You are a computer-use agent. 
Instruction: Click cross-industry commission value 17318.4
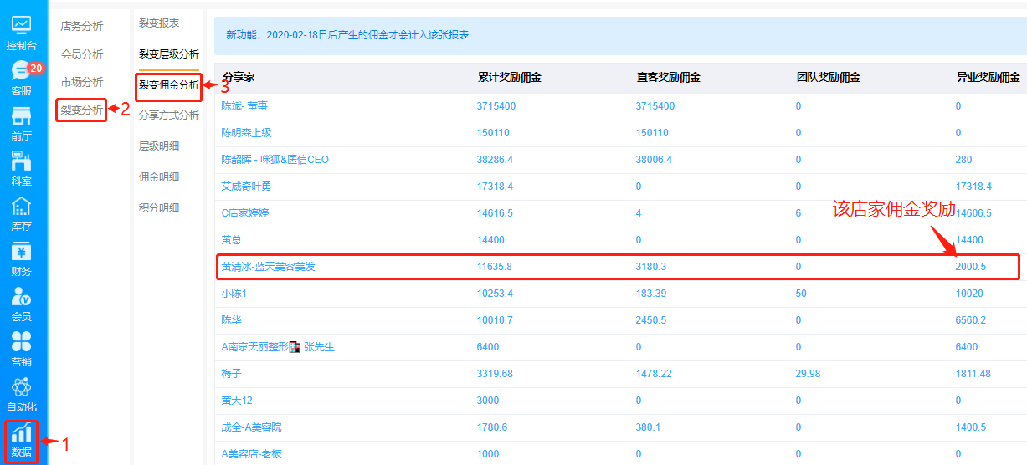pyautogui.click(x=973, y=187)
